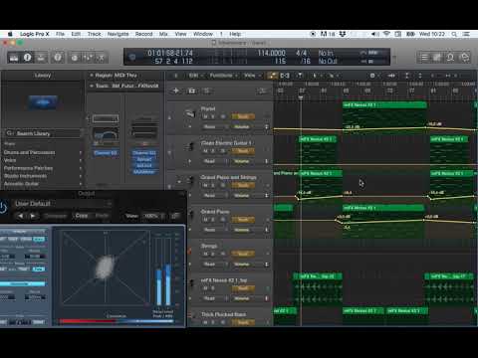Adjust correlation meter bar in plugin

pos(117,321)
